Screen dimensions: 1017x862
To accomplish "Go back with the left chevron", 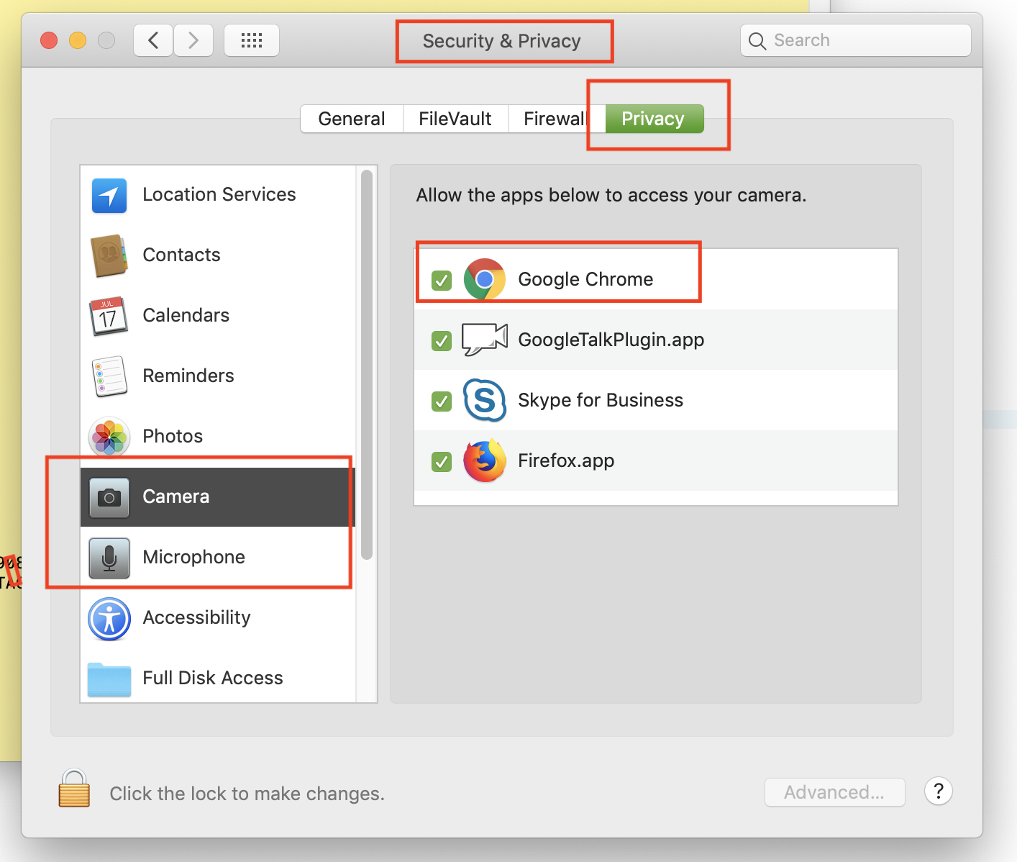I will coord(153,40).
